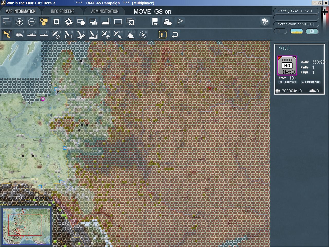Select Move mode (F1)
The image size is (329, 247).
point(7,34)
